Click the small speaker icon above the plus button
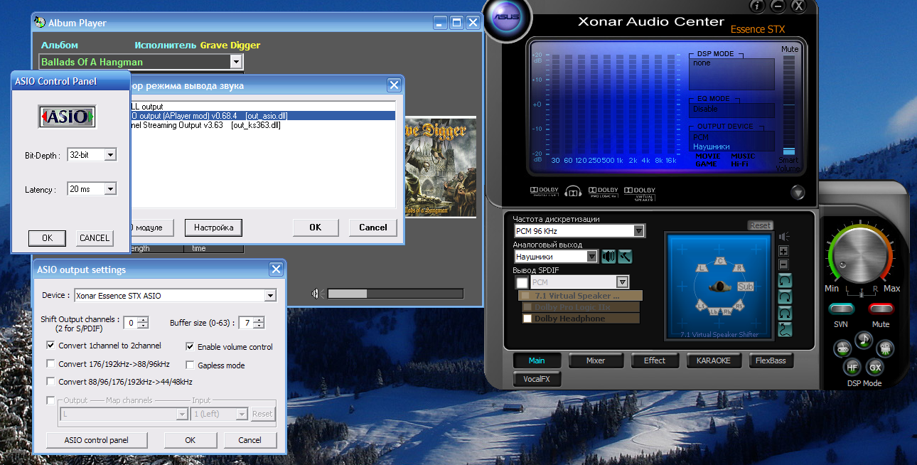917x465 pixels. tap(783, 236)
